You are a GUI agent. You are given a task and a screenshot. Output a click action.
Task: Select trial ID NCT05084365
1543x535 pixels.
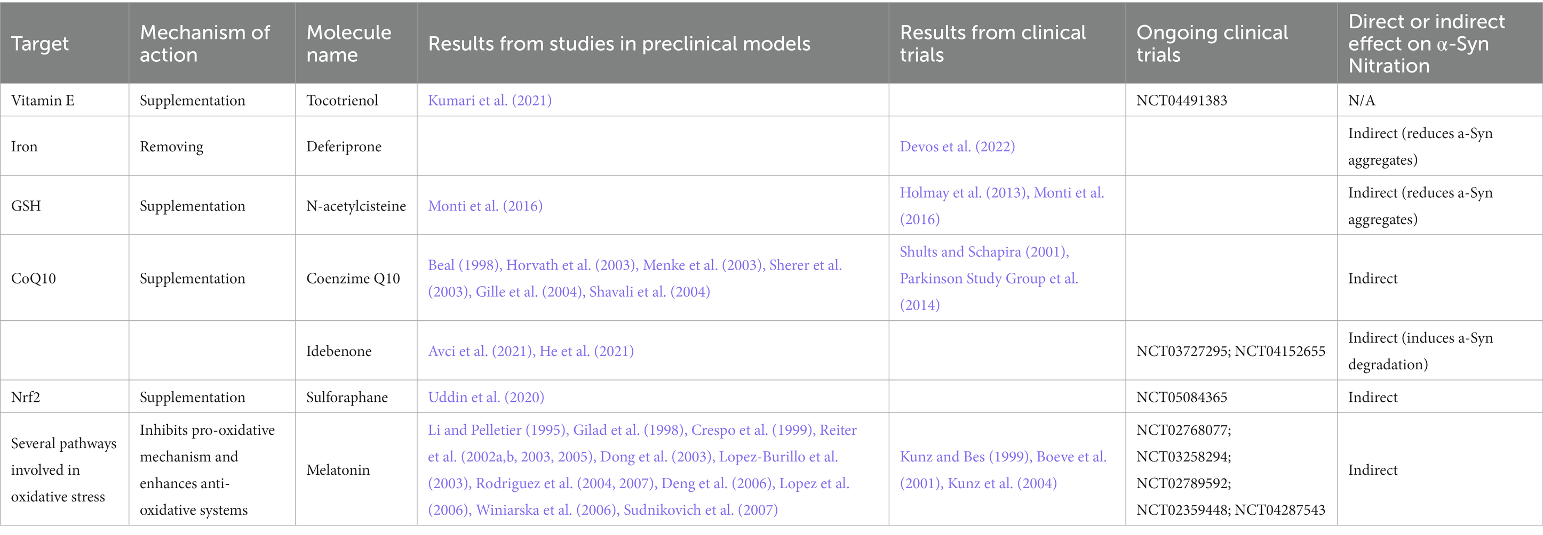pos(1181,398)
